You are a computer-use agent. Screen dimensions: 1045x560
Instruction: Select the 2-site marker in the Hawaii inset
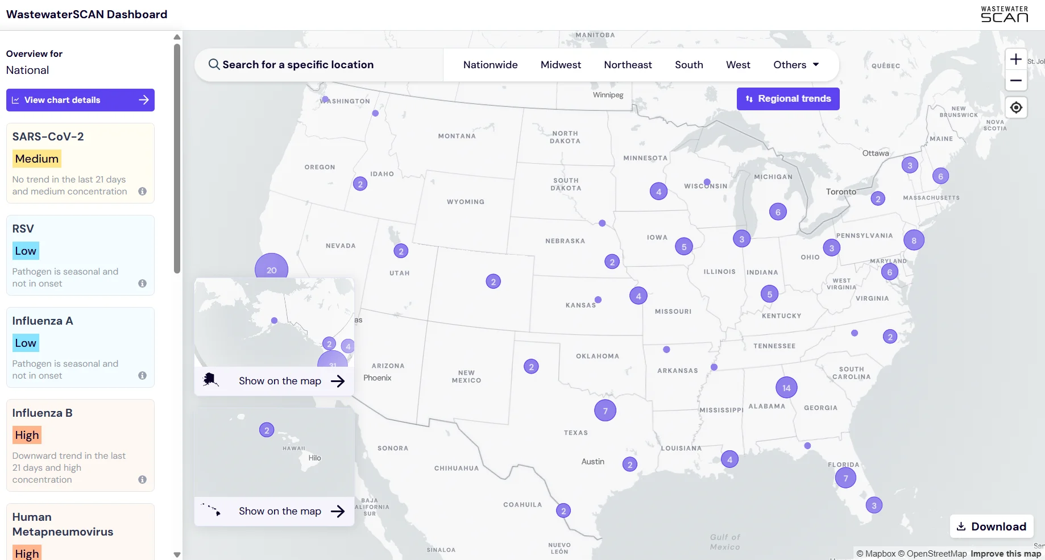click(267, 430)
